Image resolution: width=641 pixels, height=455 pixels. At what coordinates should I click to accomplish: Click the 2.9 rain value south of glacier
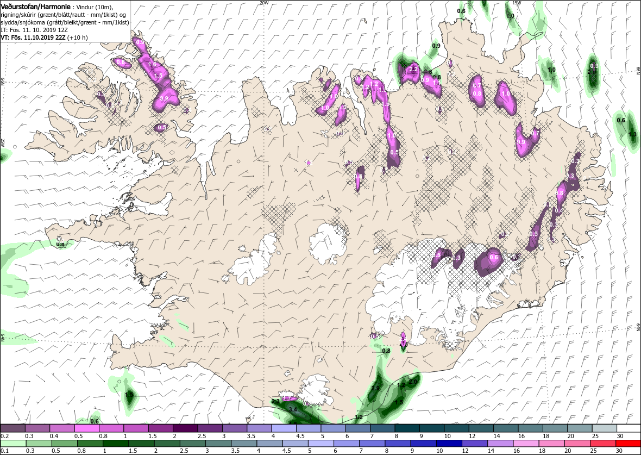[x=376, y=388]
